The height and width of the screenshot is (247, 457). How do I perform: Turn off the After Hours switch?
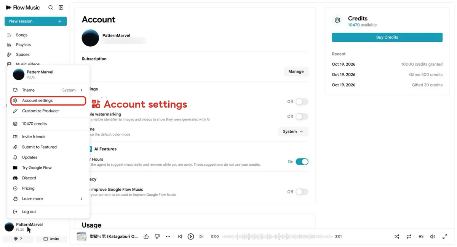point(302,162)
